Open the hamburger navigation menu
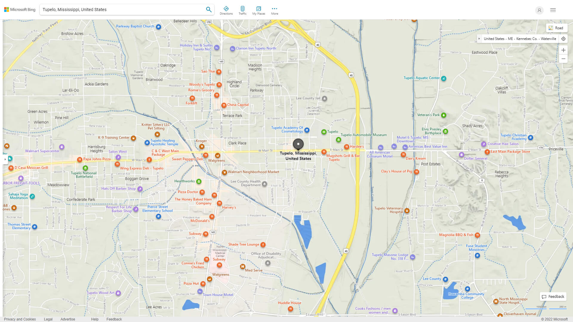 [x=553, y=10]
